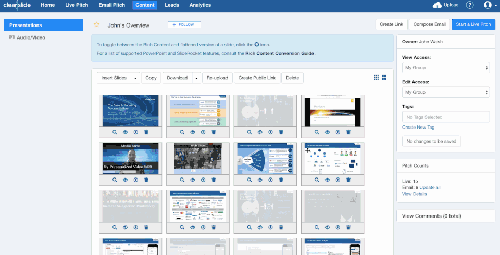Click the 'No Tags Selected' tags field
This screenshot has width=500, height=255.
(x=446, y=117)
